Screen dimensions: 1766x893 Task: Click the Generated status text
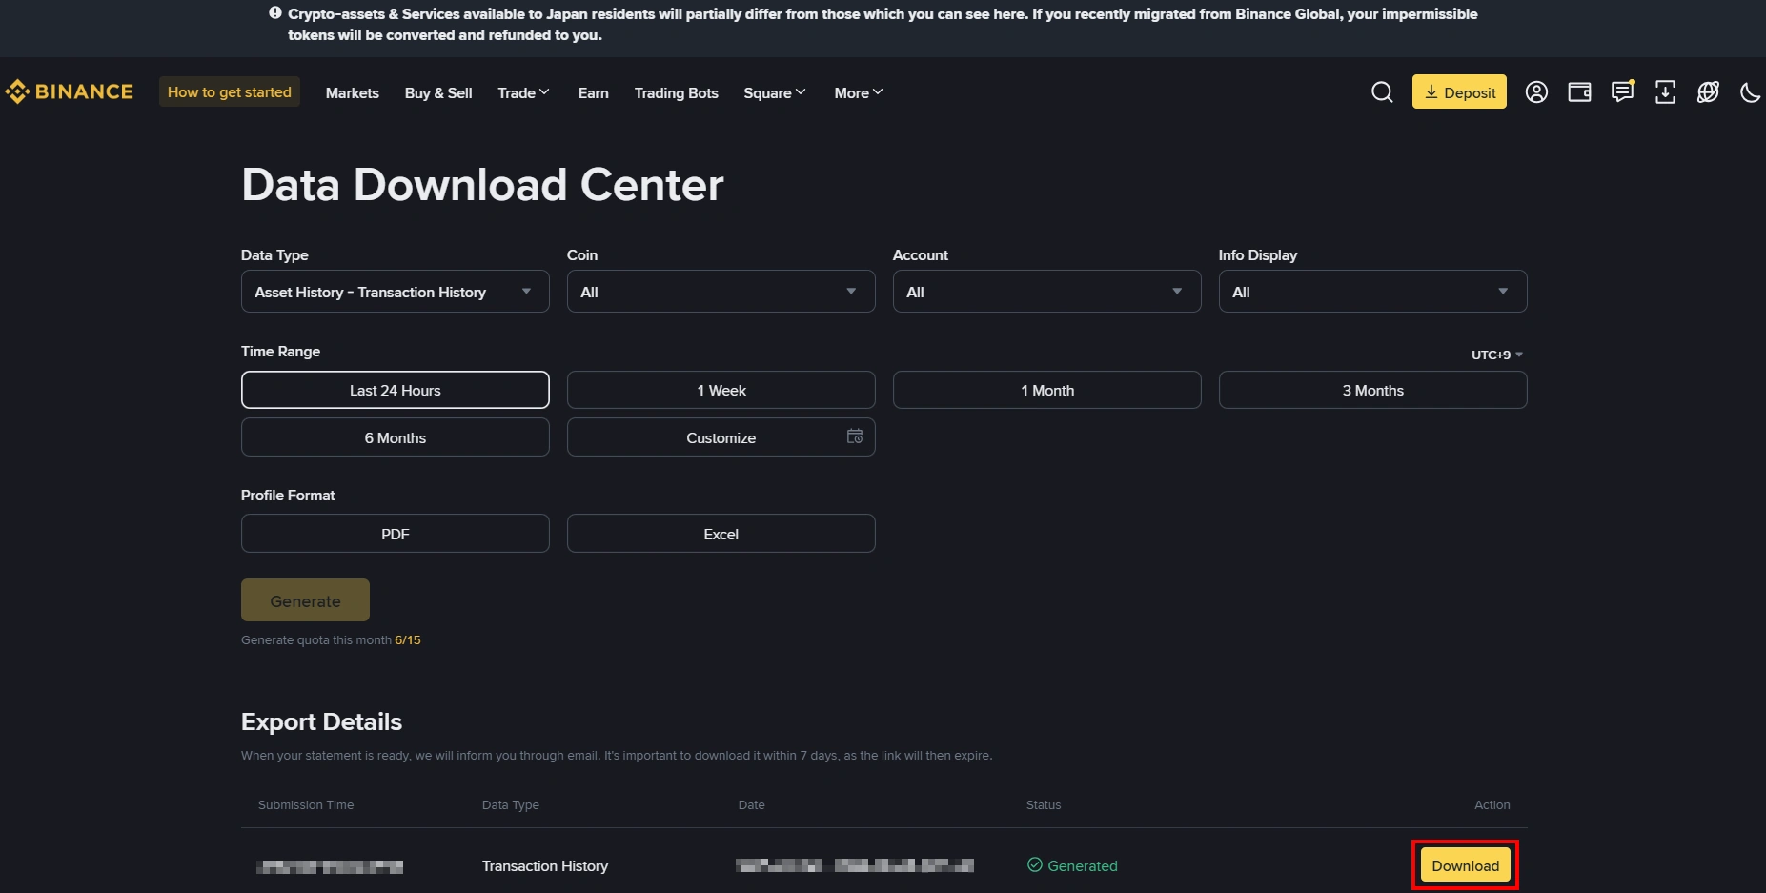point(1083,865)
